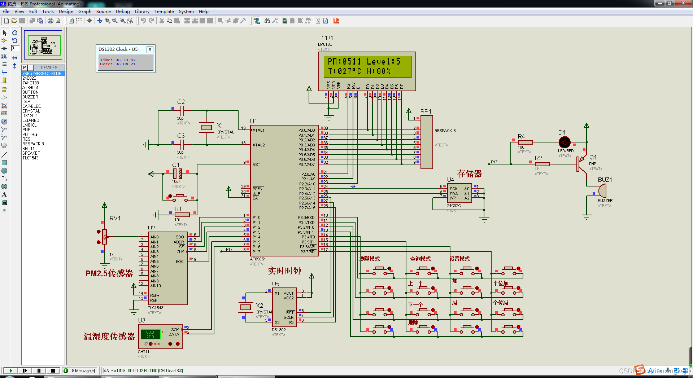Open the property assignment tool
Screen dimensions: 693x378
coord(275,21)
